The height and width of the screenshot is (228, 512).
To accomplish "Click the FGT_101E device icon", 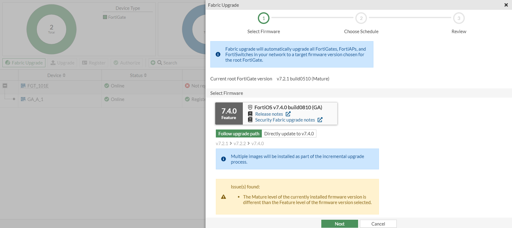I will [23, 86].
